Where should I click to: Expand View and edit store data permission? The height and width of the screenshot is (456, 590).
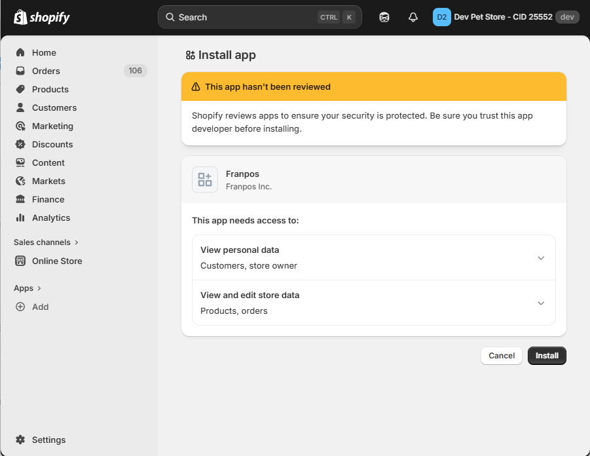click(x=541, y=303)
